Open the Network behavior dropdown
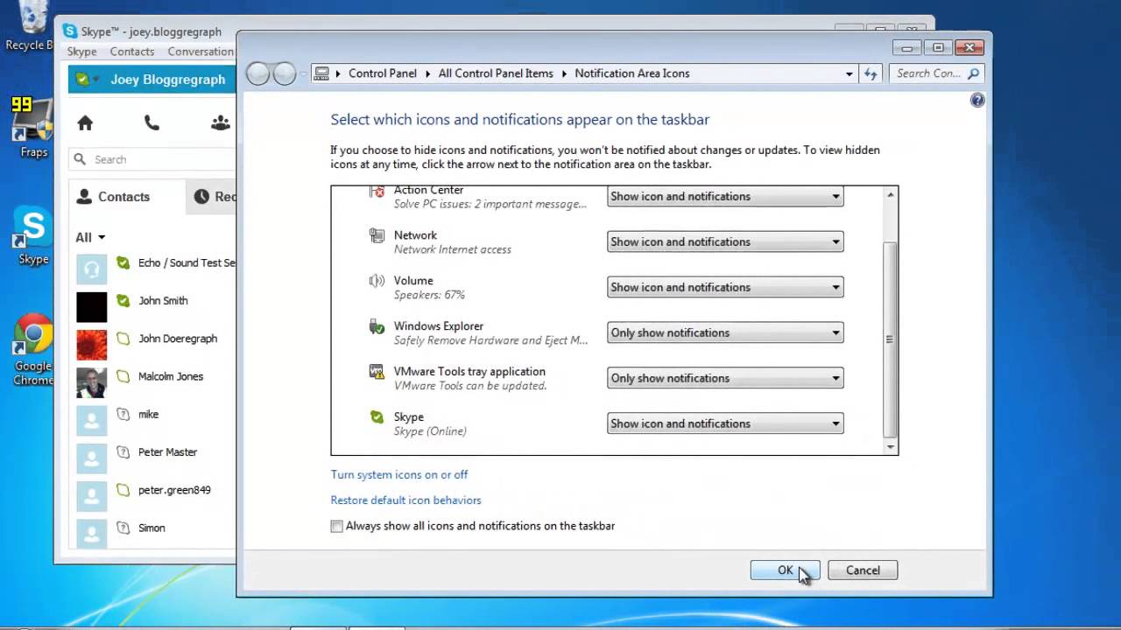 click(x=725, y=241)
